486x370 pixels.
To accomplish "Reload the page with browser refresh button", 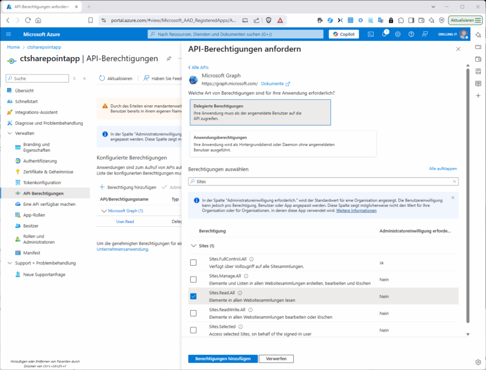I will coord(28,20).
